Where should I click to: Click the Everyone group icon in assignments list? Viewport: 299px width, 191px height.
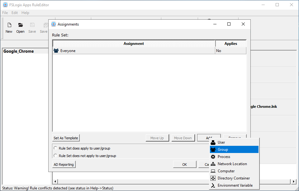pos(56,50)
